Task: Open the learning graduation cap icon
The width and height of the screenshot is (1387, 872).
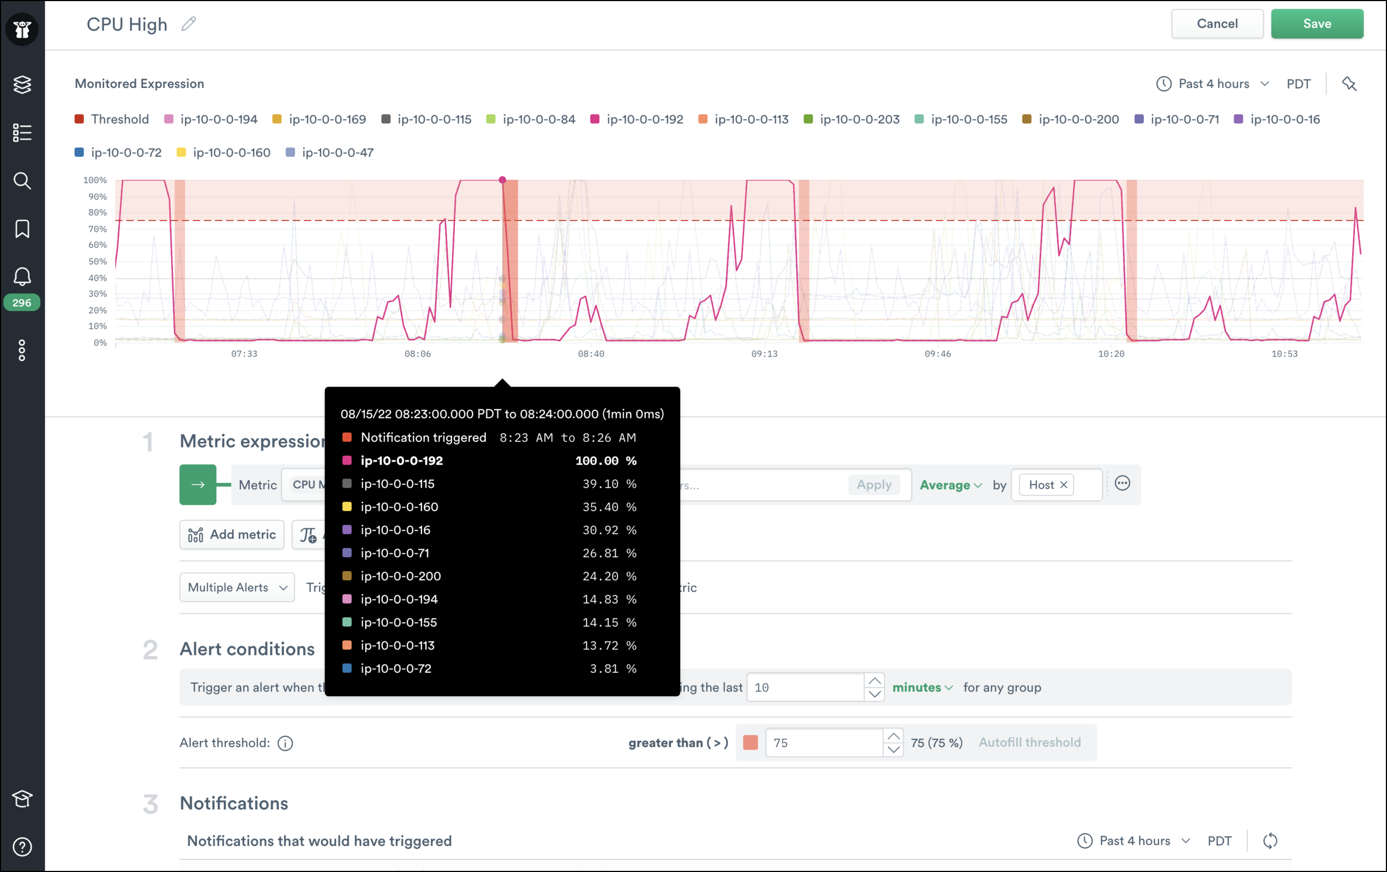Action: [x=22, y=798]
